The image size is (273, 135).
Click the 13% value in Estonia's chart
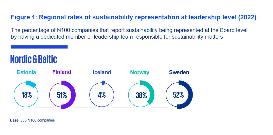(27, 95)
